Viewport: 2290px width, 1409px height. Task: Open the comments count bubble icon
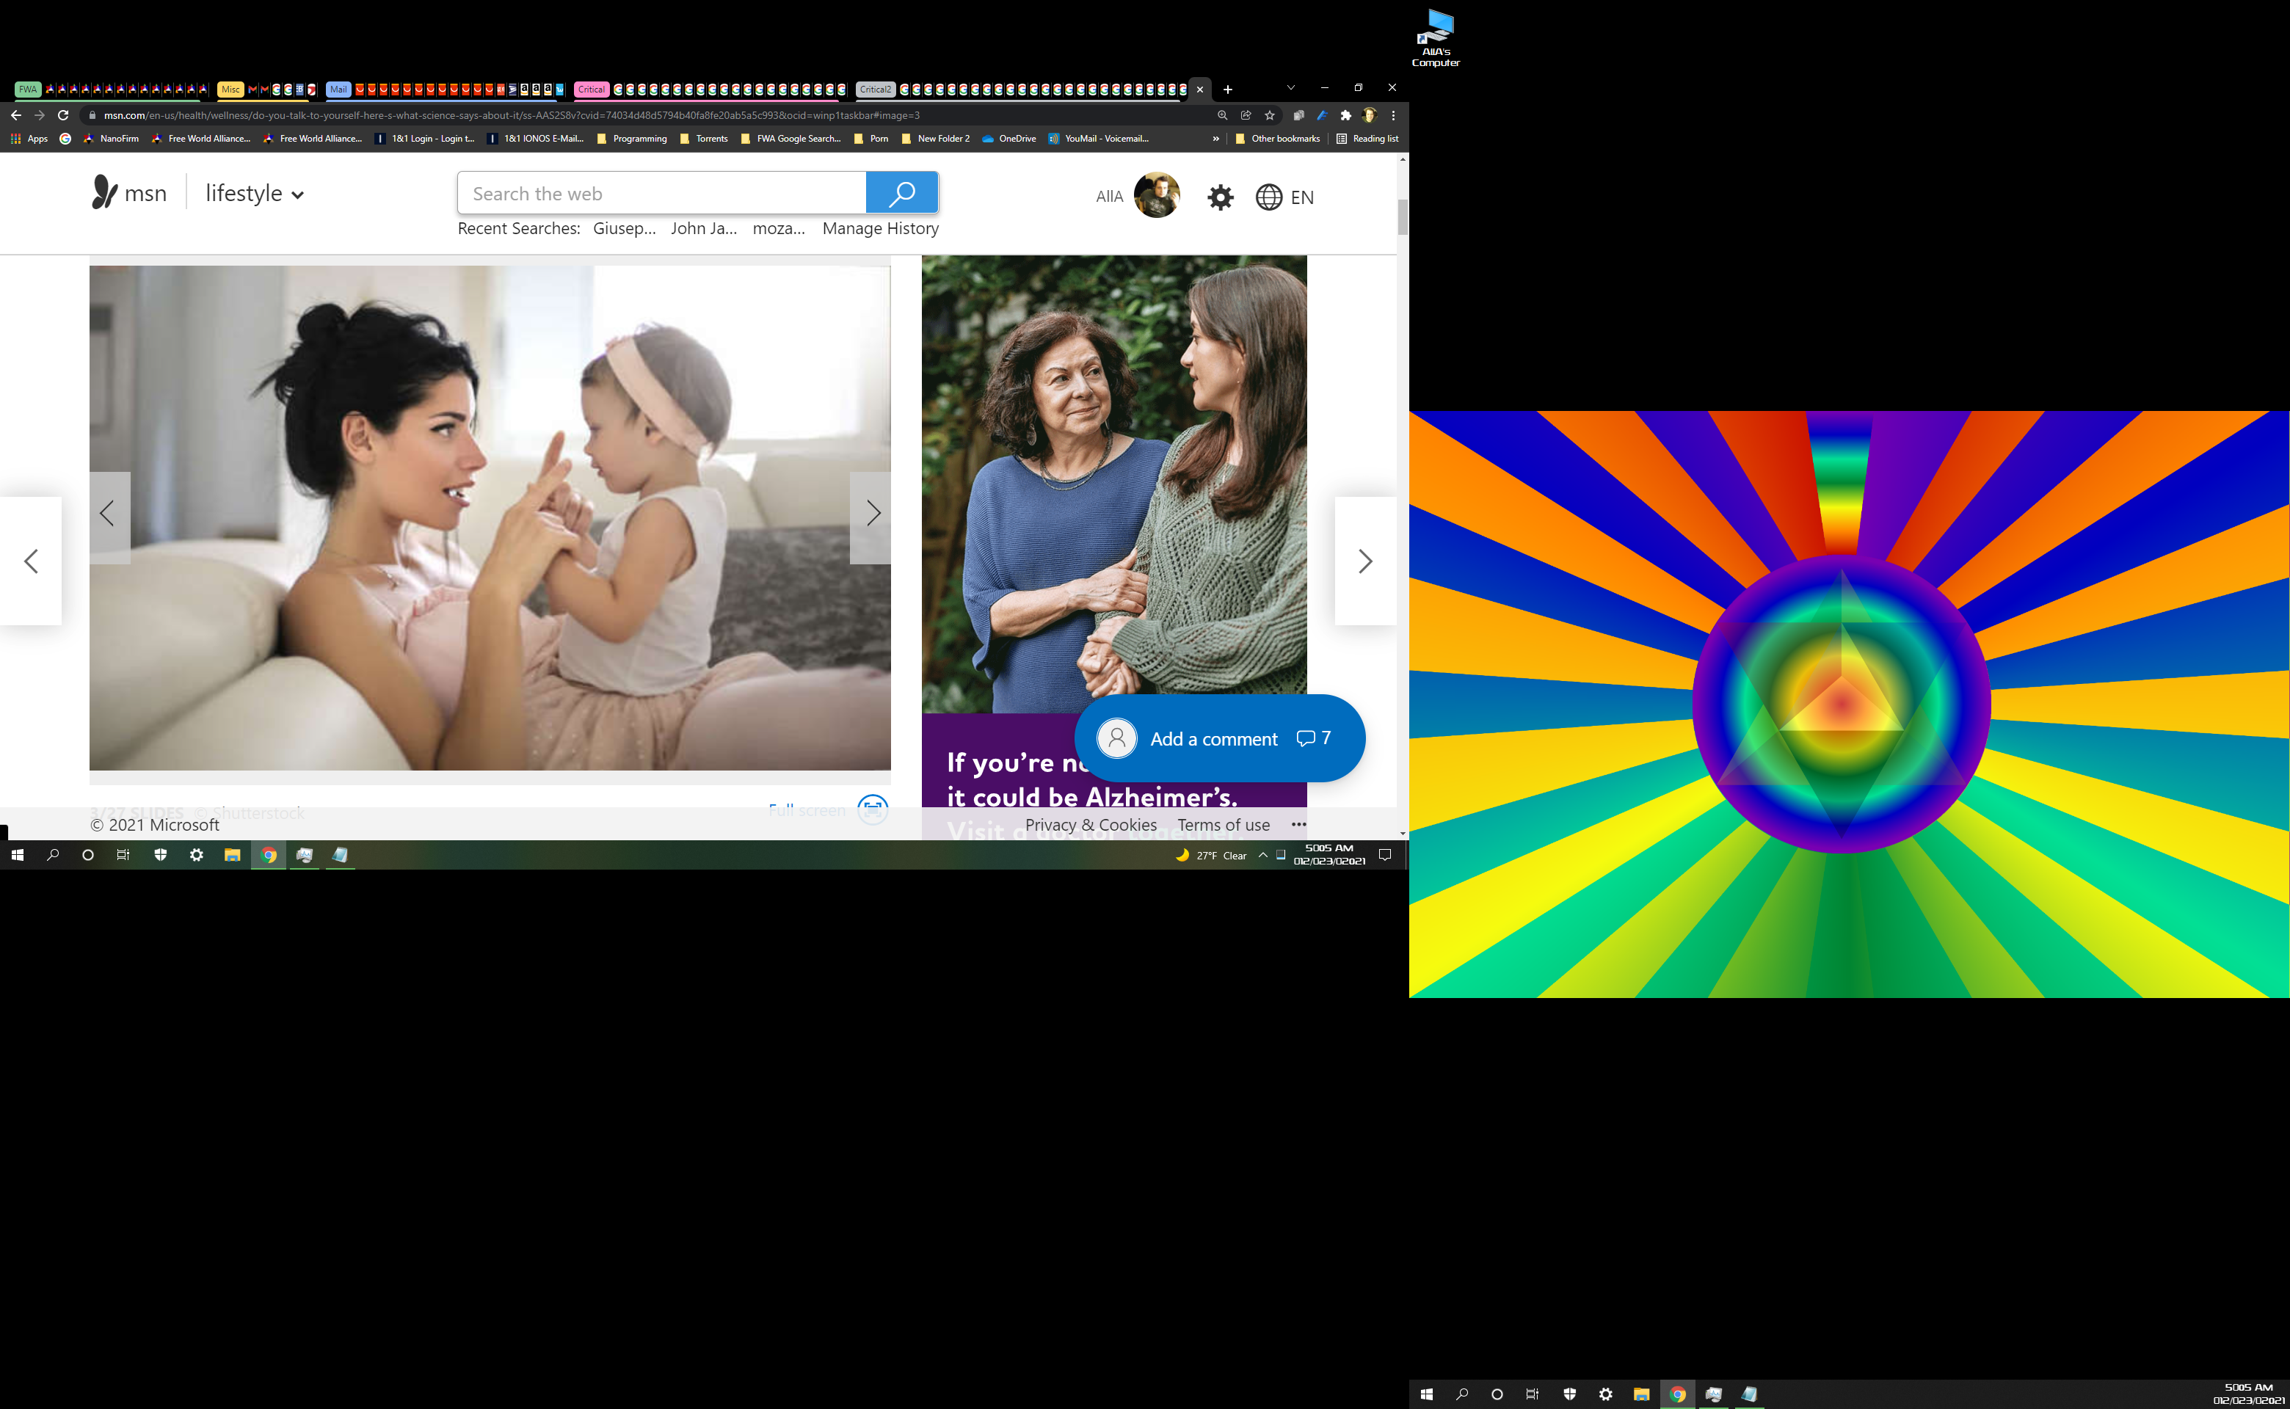coord(1306,738)
